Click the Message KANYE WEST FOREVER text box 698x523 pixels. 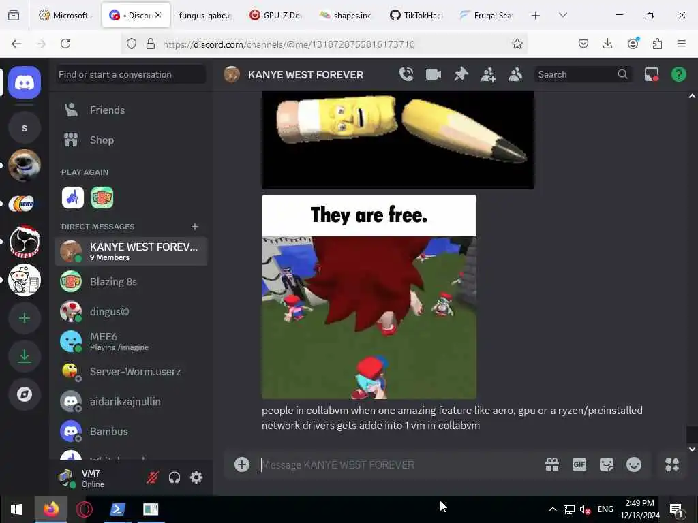[398, 464]
